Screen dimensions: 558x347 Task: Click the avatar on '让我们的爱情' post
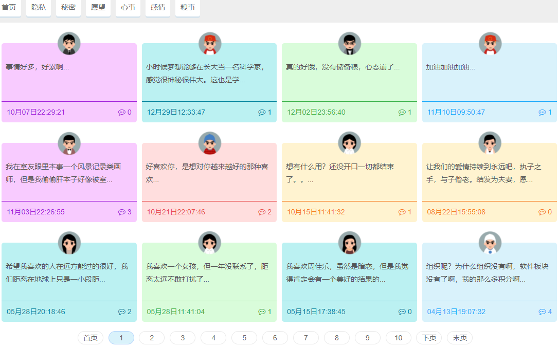[490, 143]
